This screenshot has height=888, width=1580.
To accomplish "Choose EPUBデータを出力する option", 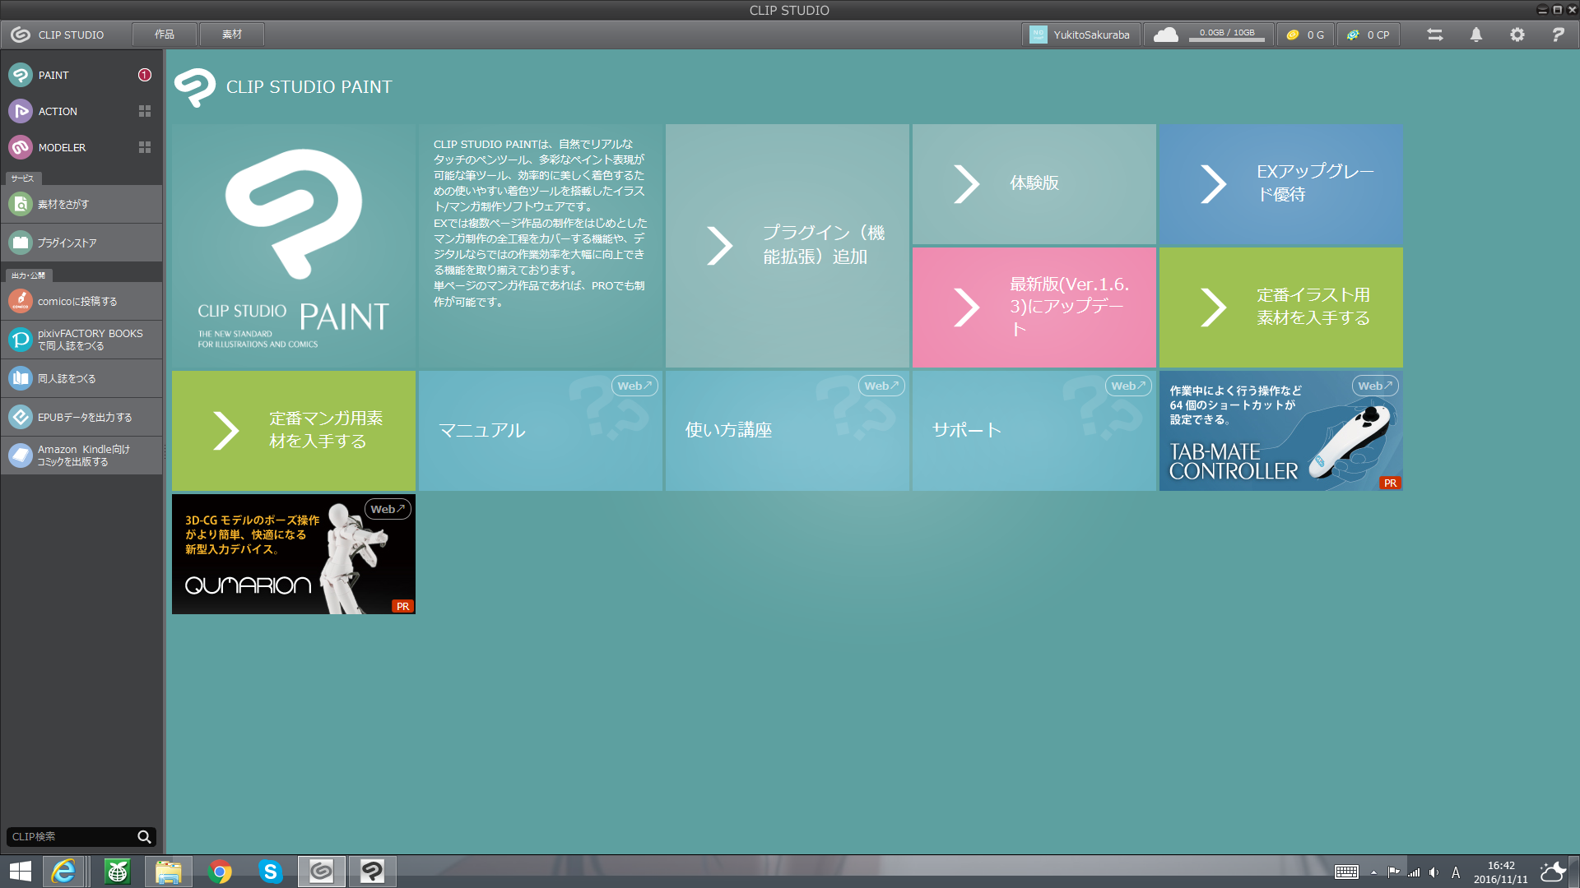I will coord(81,417).
